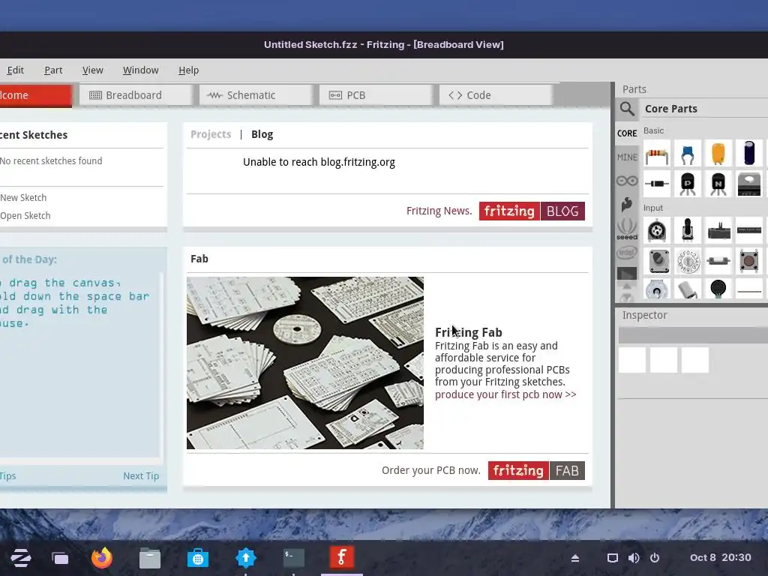Select the reed switch part
768x576 pixels.
tap(718, 260)
